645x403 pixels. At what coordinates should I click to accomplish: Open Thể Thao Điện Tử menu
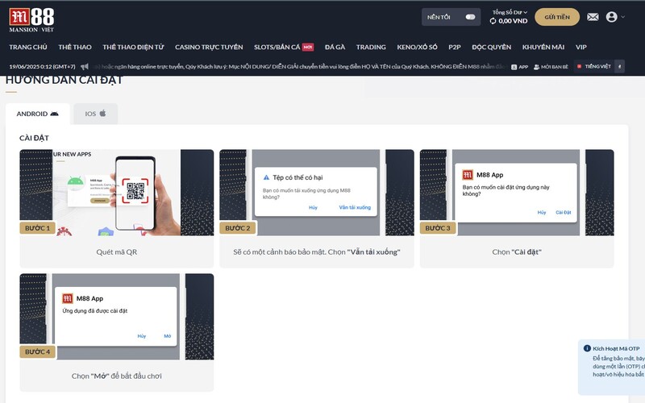click(x=133, y=47)
